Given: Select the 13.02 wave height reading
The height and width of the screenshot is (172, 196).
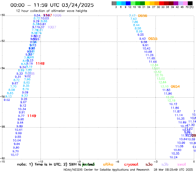Looking at the screenshot, I should tap(161, 79).
